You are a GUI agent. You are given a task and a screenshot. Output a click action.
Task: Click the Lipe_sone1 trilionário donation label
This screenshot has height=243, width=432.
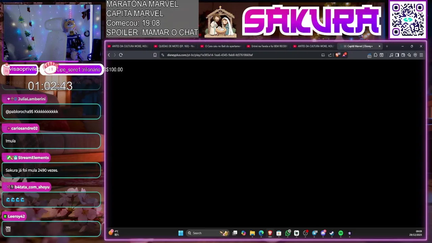click(x=79, y=70)
